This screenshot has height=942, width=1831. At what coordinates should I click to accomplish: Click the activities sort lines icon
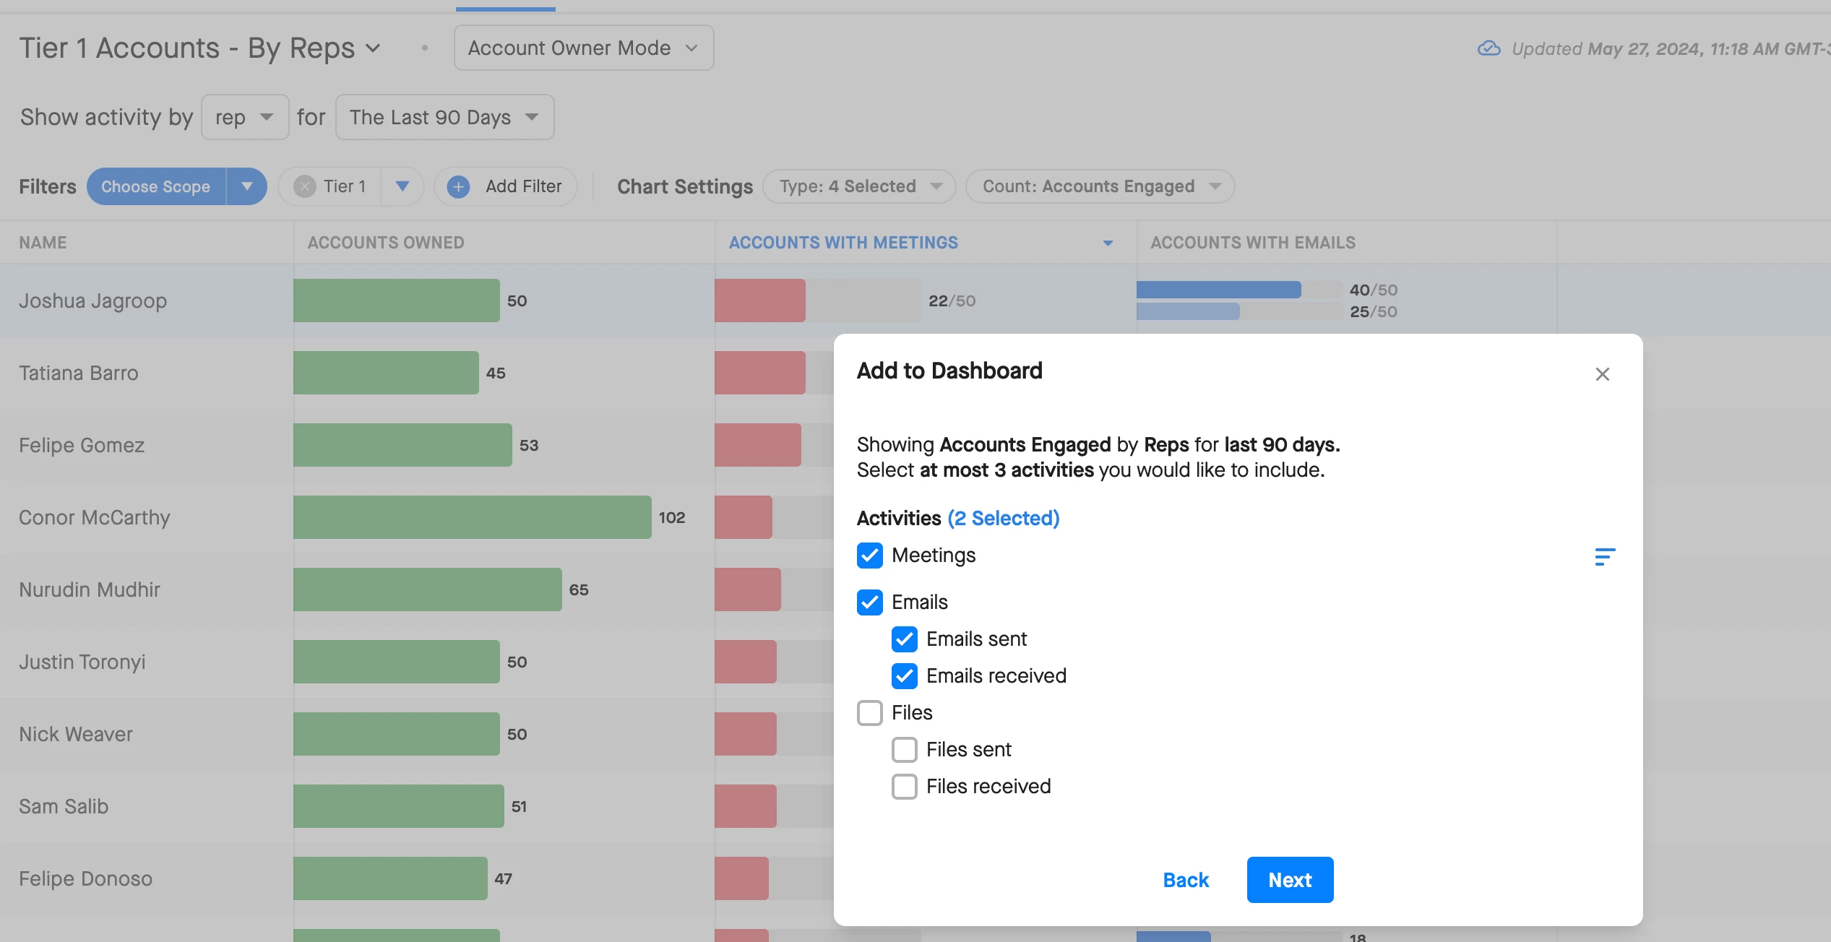click(x=1604, y=556)
